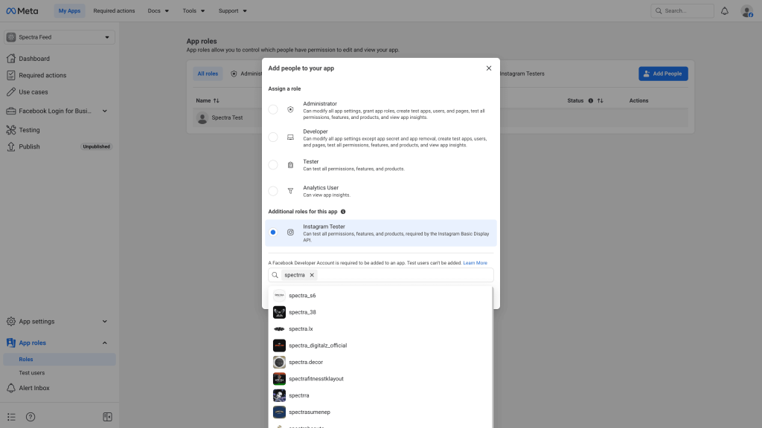Choose spectra_s6 from suggestions
The height and width of the screenshot is (428, 762).
380,296
